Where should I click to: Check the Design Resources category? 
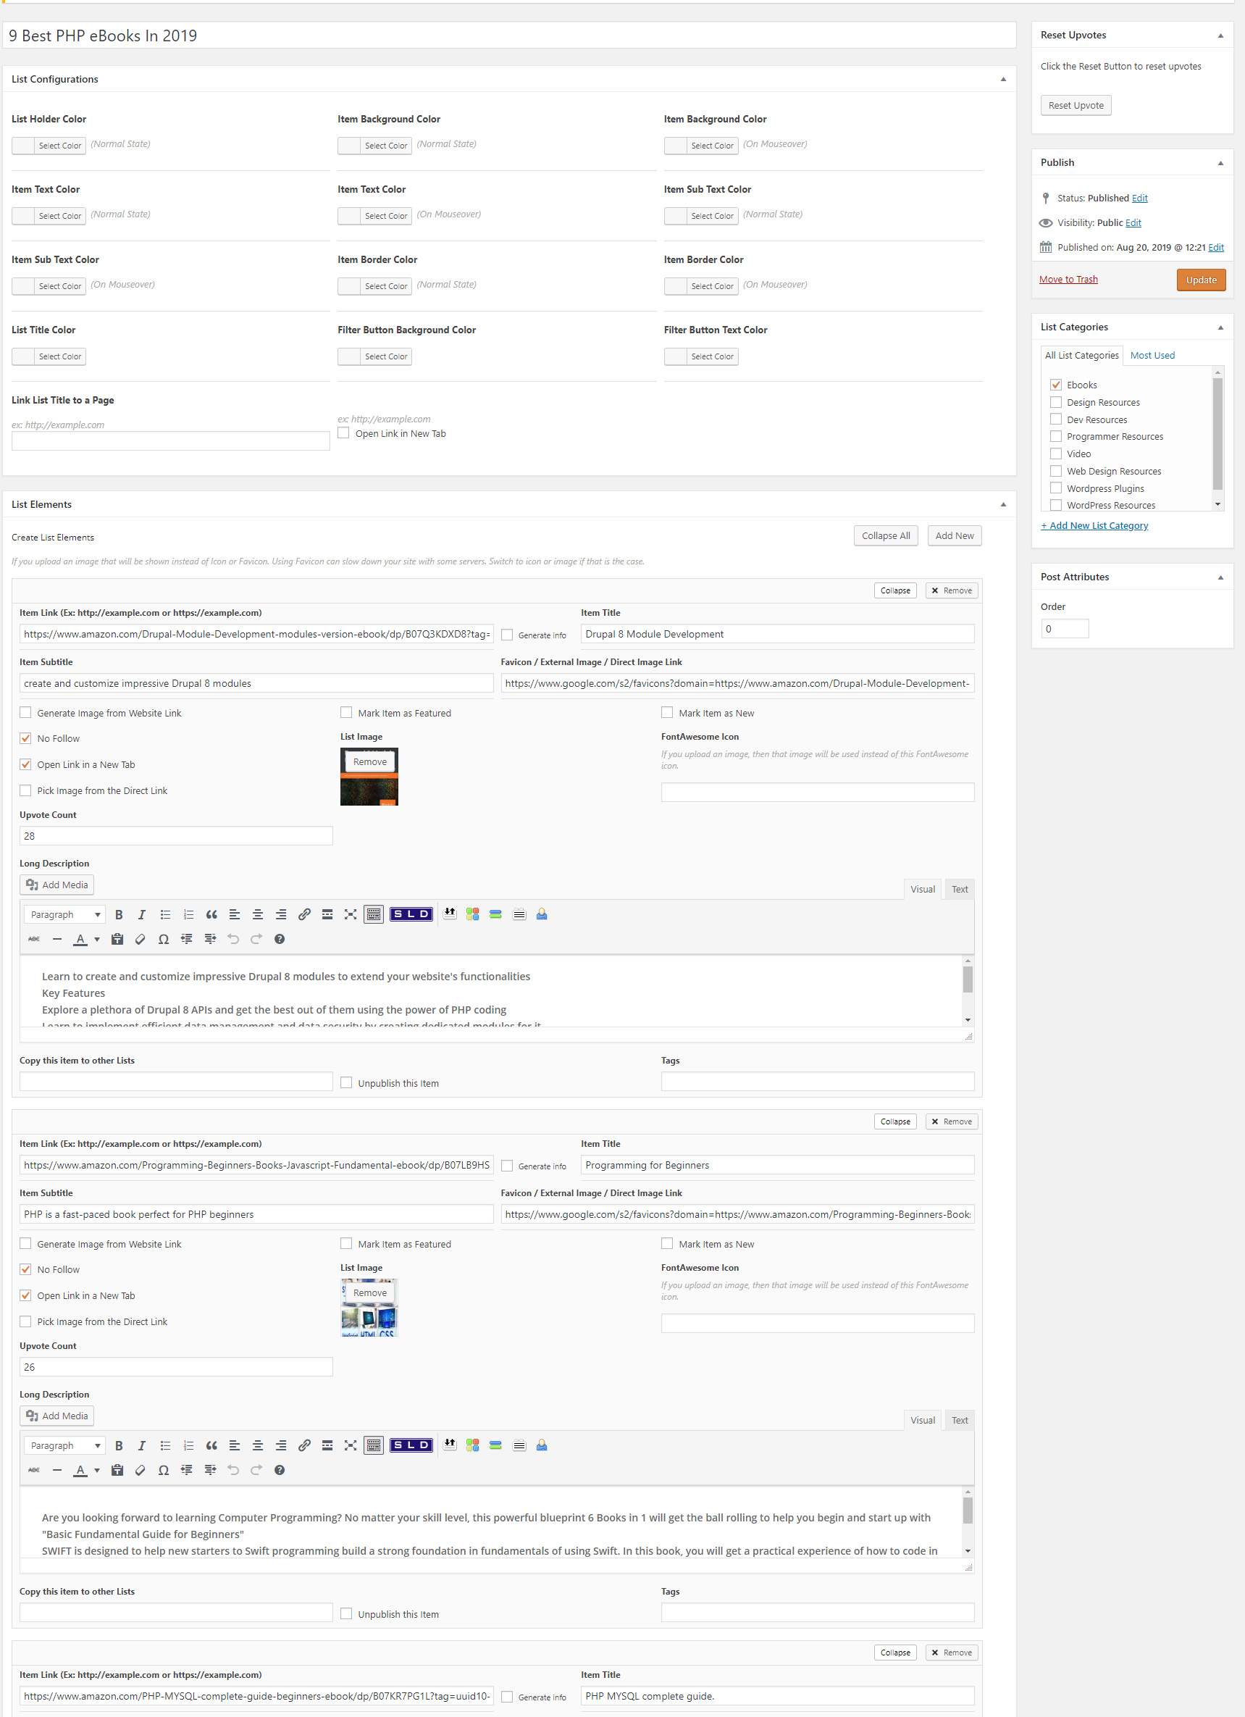[1056, 403]
